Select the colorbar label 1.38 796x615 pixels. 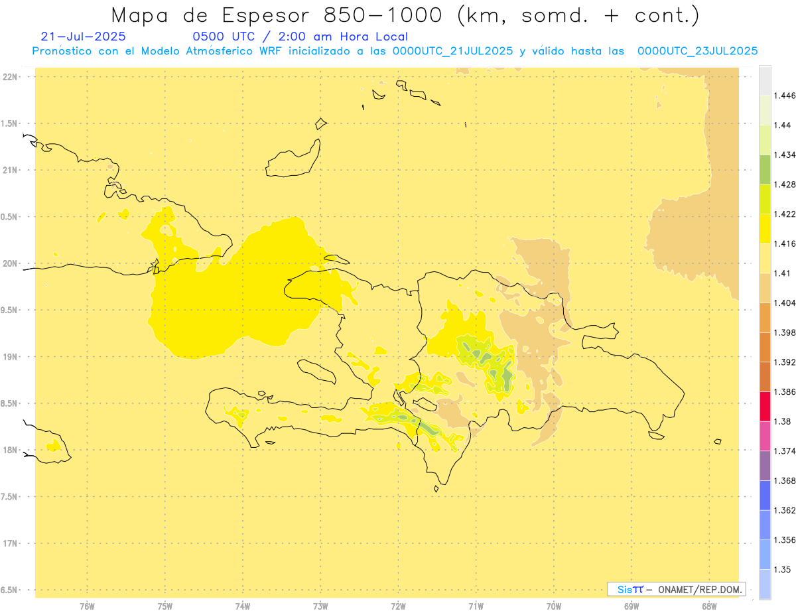(x=783, y=421)
